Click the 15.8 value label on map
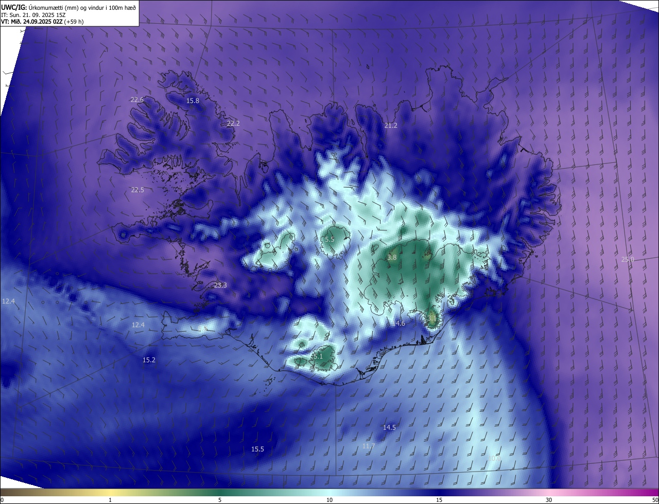This screenshot has width=659, height=504. click(x=193, y=100)
